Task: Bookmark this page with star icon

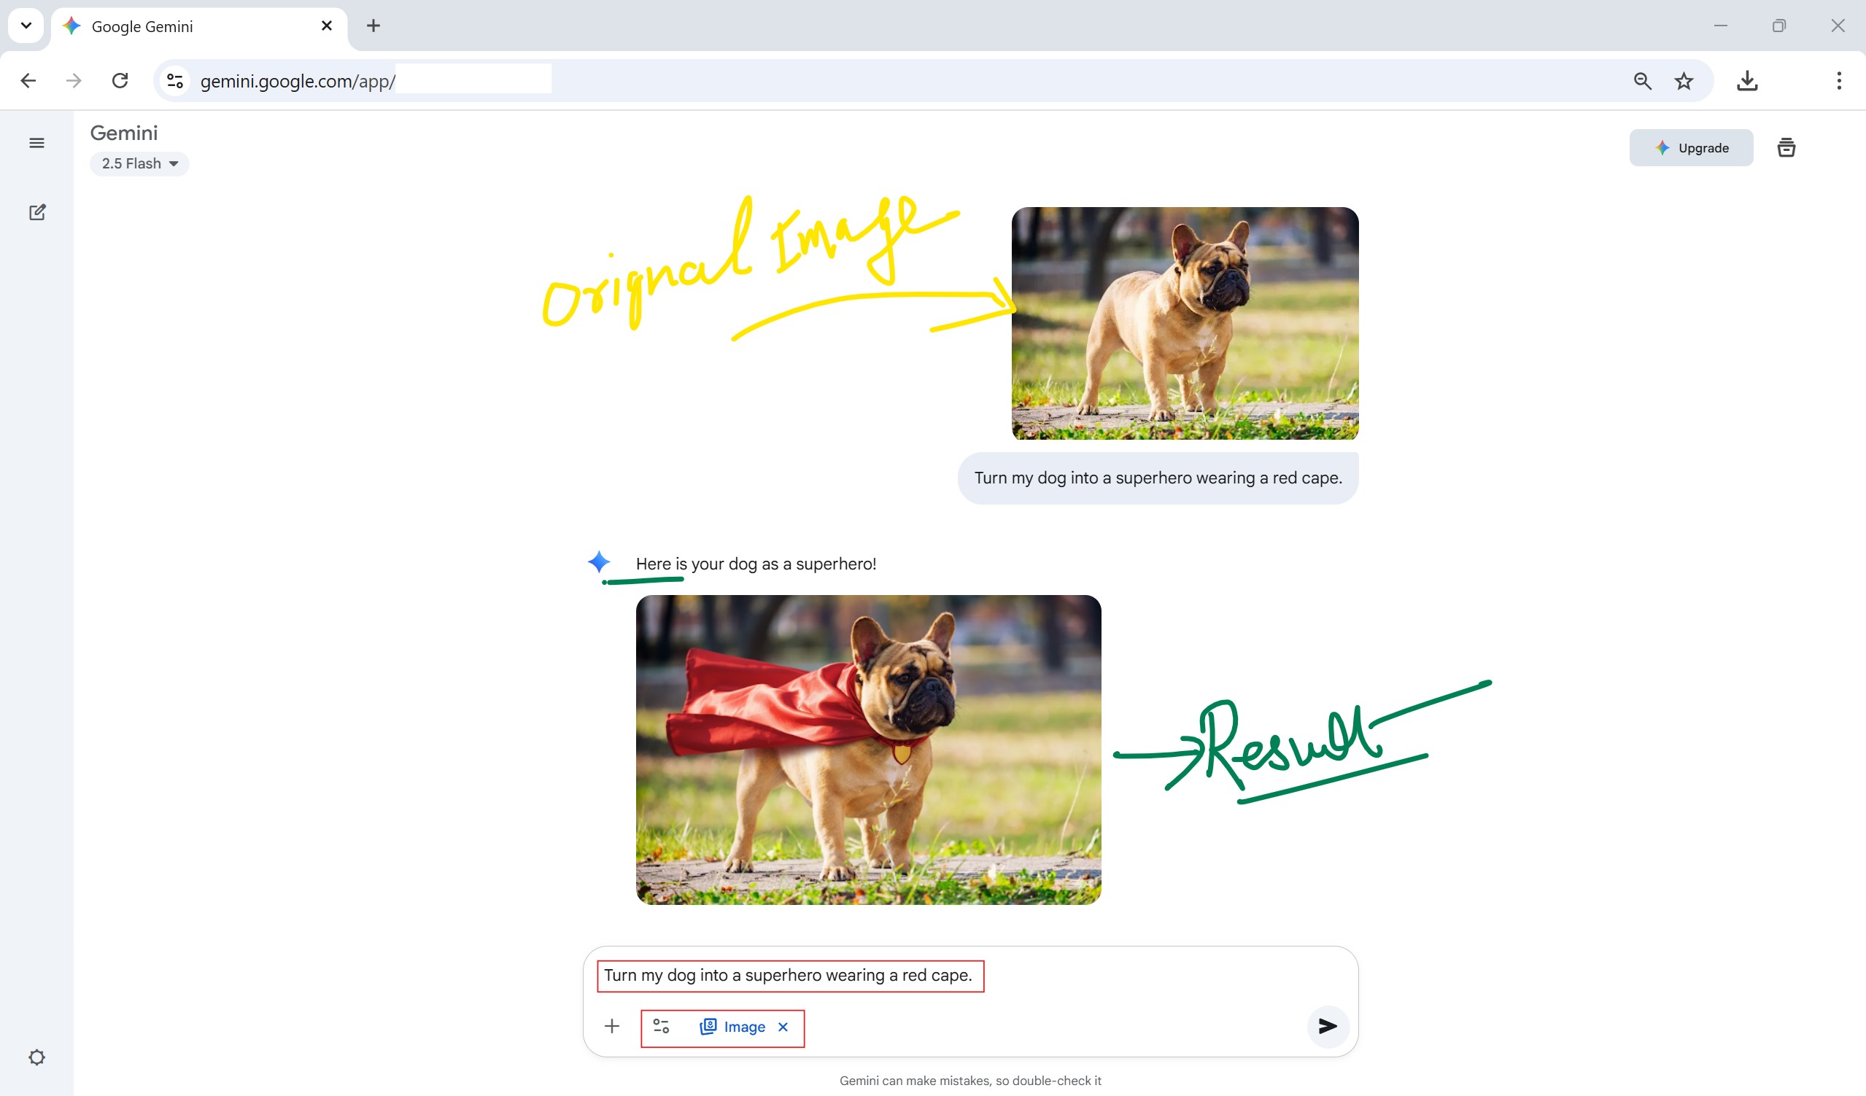Action: (1684, 81)
